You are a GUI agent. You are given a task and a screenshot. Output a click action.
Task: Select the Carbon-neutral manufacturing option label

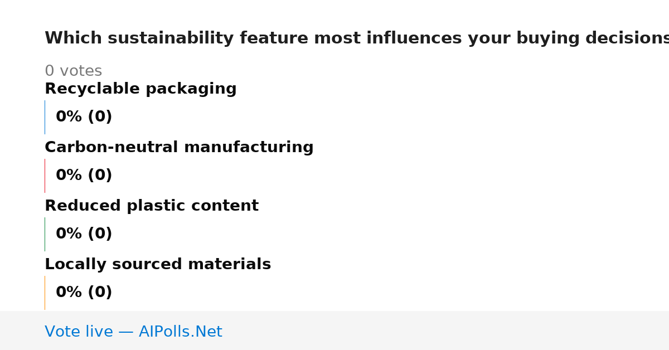(x=179, y=148)
